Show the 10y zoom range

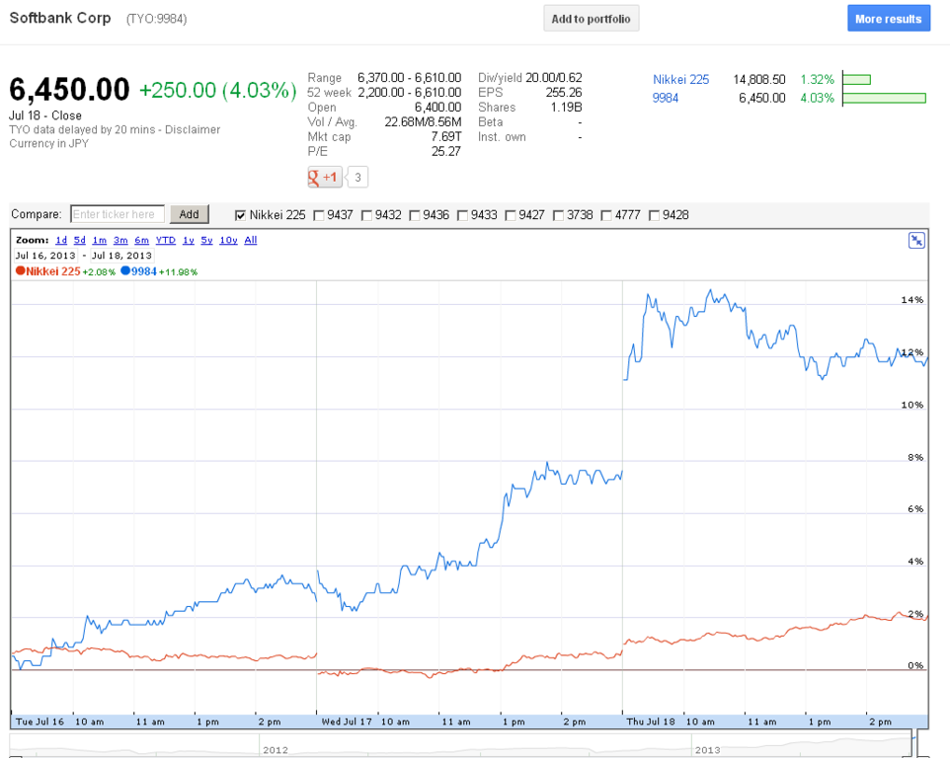click(228, 241)
